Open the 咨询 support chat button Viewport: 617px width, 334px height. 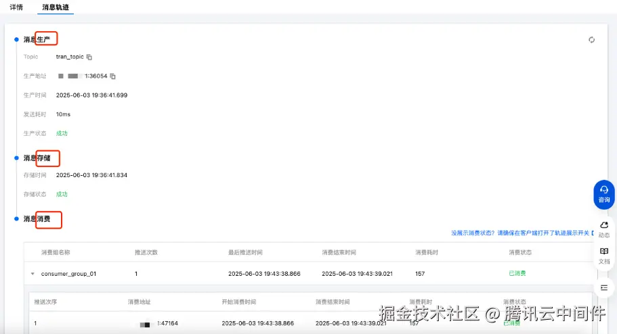(x=604, y=195)
